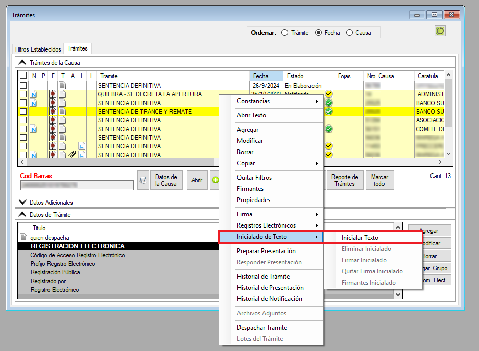This screenshot has width=479, height=351.
Task: Switch to the Filtros Establecidos tab
Action: pos(38,49)
